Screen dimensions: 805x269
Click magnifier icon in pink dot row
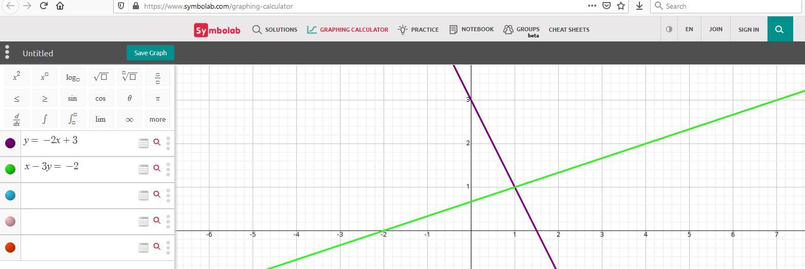point(157,220)
